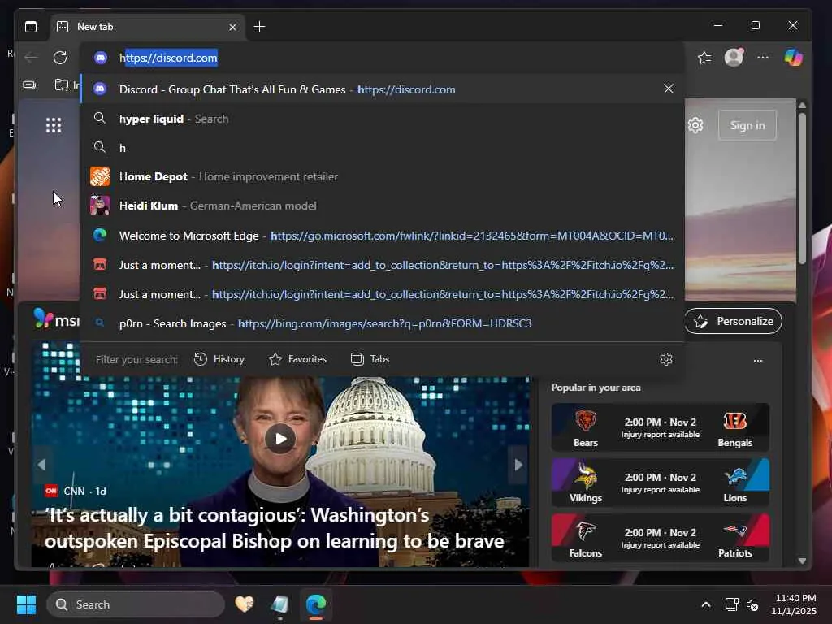The width and height of the screenshot is (832, 624).
Task: Choose the Heidi Klum suggestion
Action: tap(382, 206)
